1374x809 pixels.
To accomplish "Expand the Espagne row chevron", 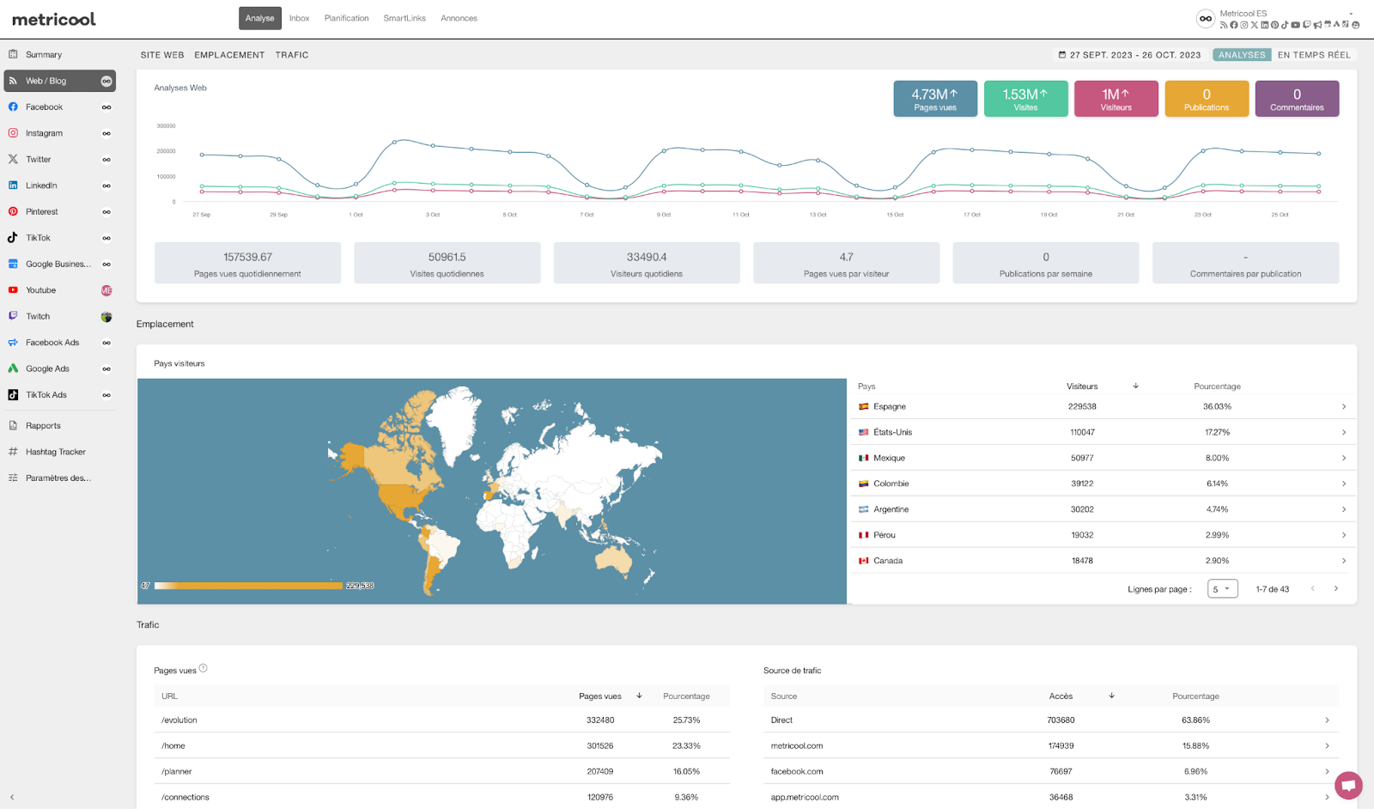I will pyautogui.click(x=1344, y=407).
